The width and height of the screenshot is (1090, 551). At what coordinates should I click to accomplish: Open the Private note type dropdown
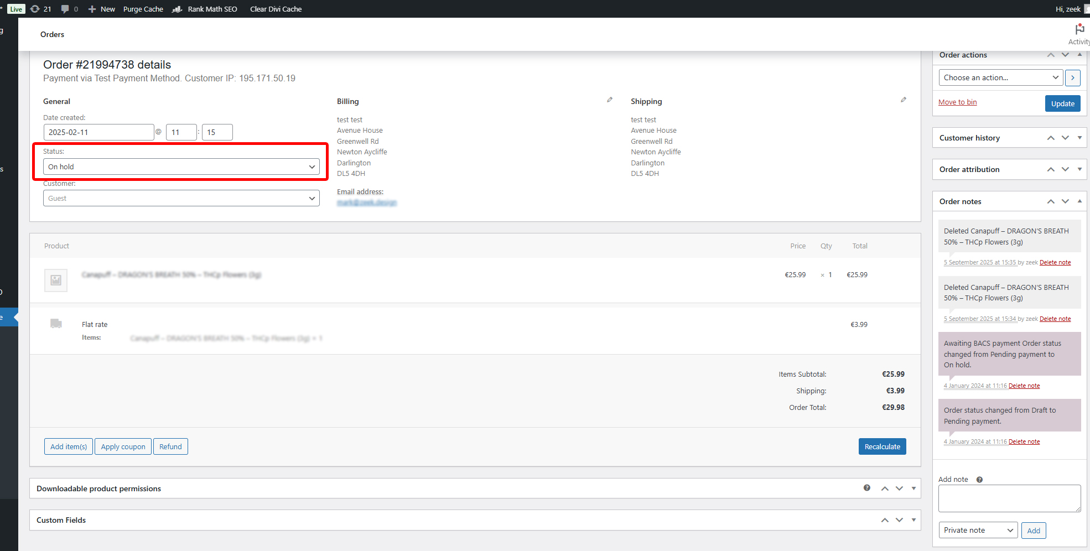coord(978,530)
